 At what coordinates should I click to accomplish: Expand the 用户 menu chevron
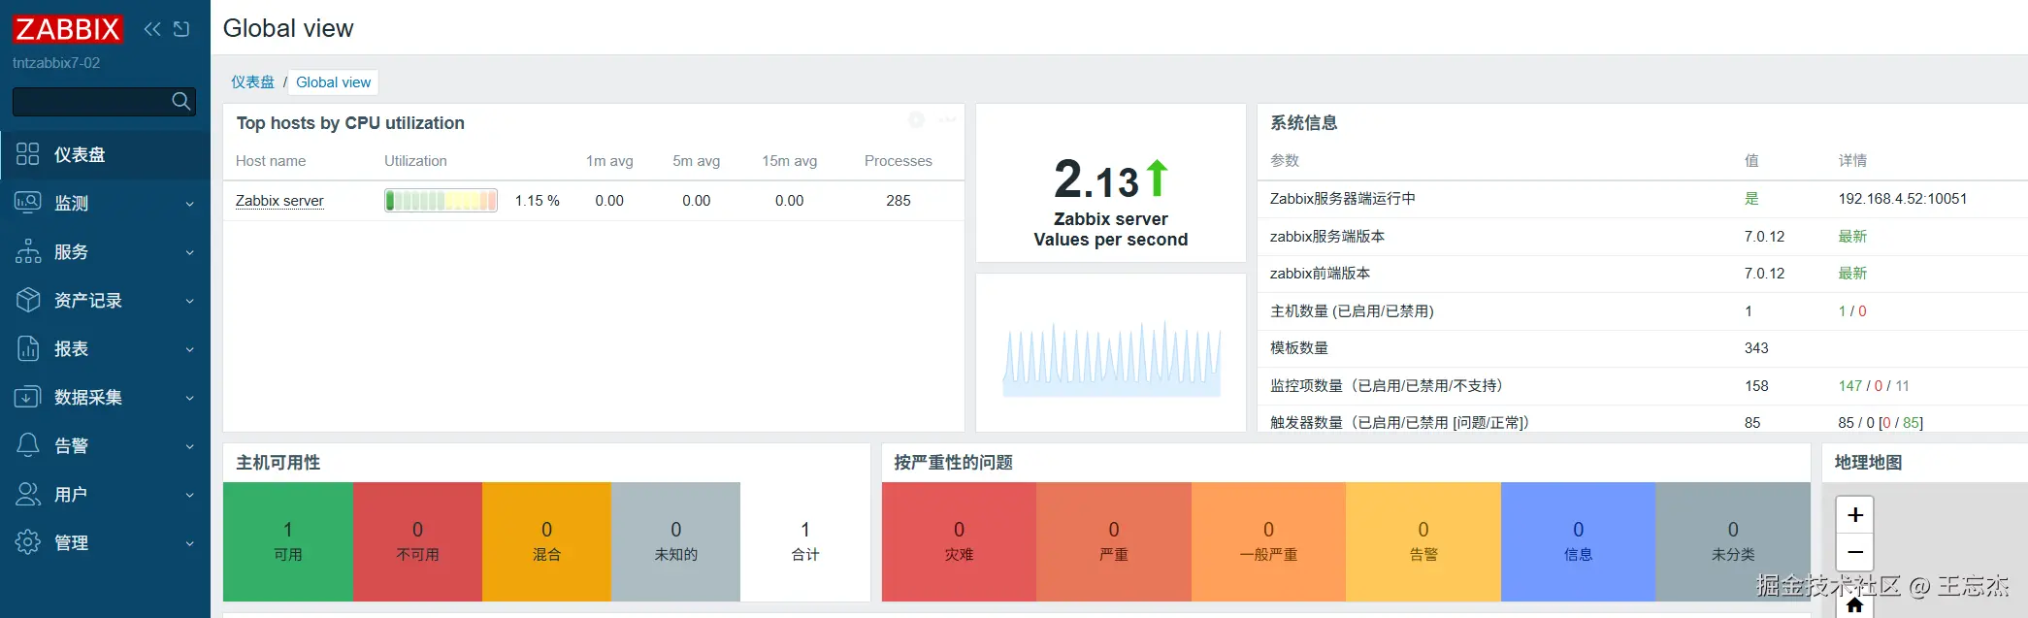point(190,495)
